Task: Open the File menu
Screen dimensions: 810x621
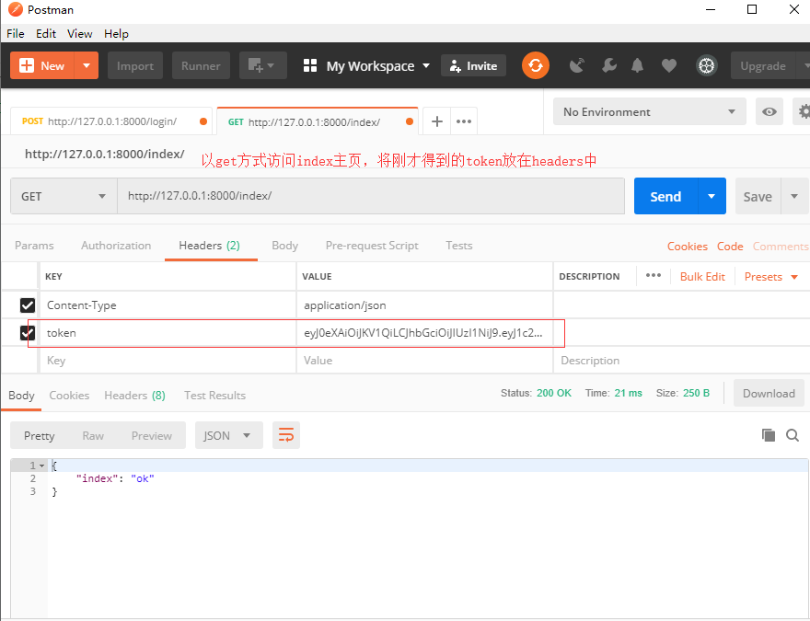Action: click(16, 33)
